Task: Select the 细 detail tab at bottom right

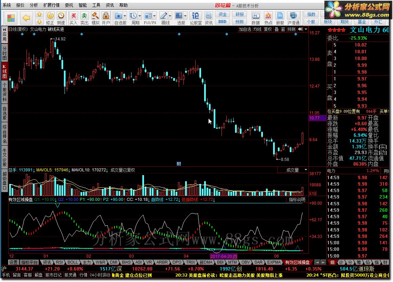Action: coord(332,262)
